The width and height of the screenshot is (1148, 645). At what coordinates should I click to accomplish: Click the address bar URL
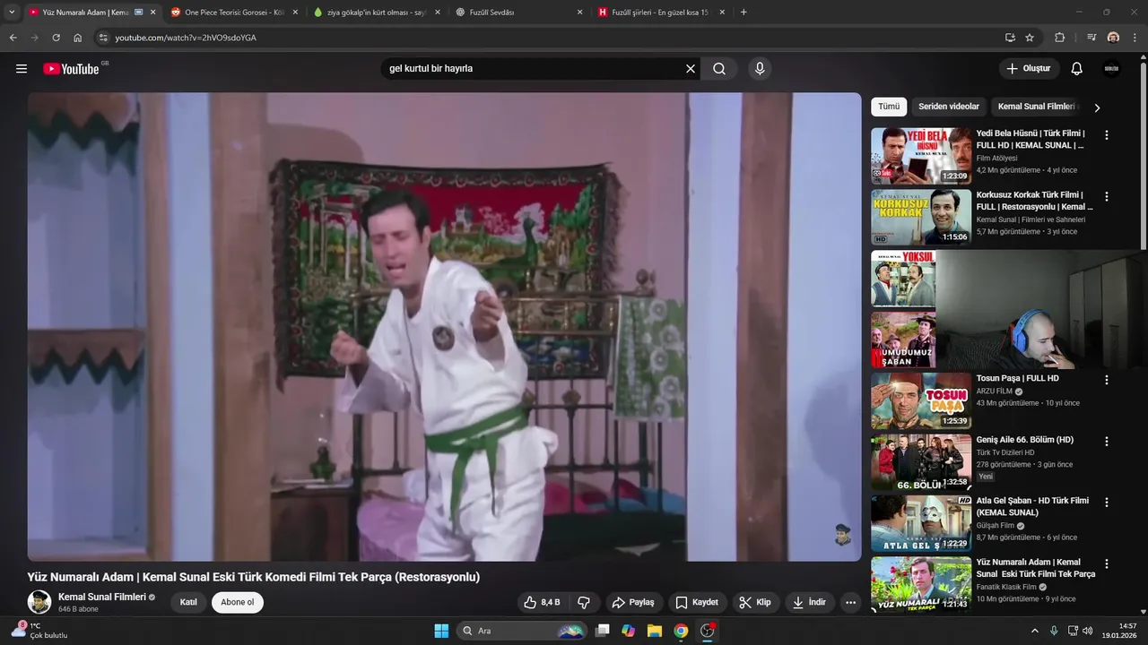pyautogui.click(x=186, y=38)
